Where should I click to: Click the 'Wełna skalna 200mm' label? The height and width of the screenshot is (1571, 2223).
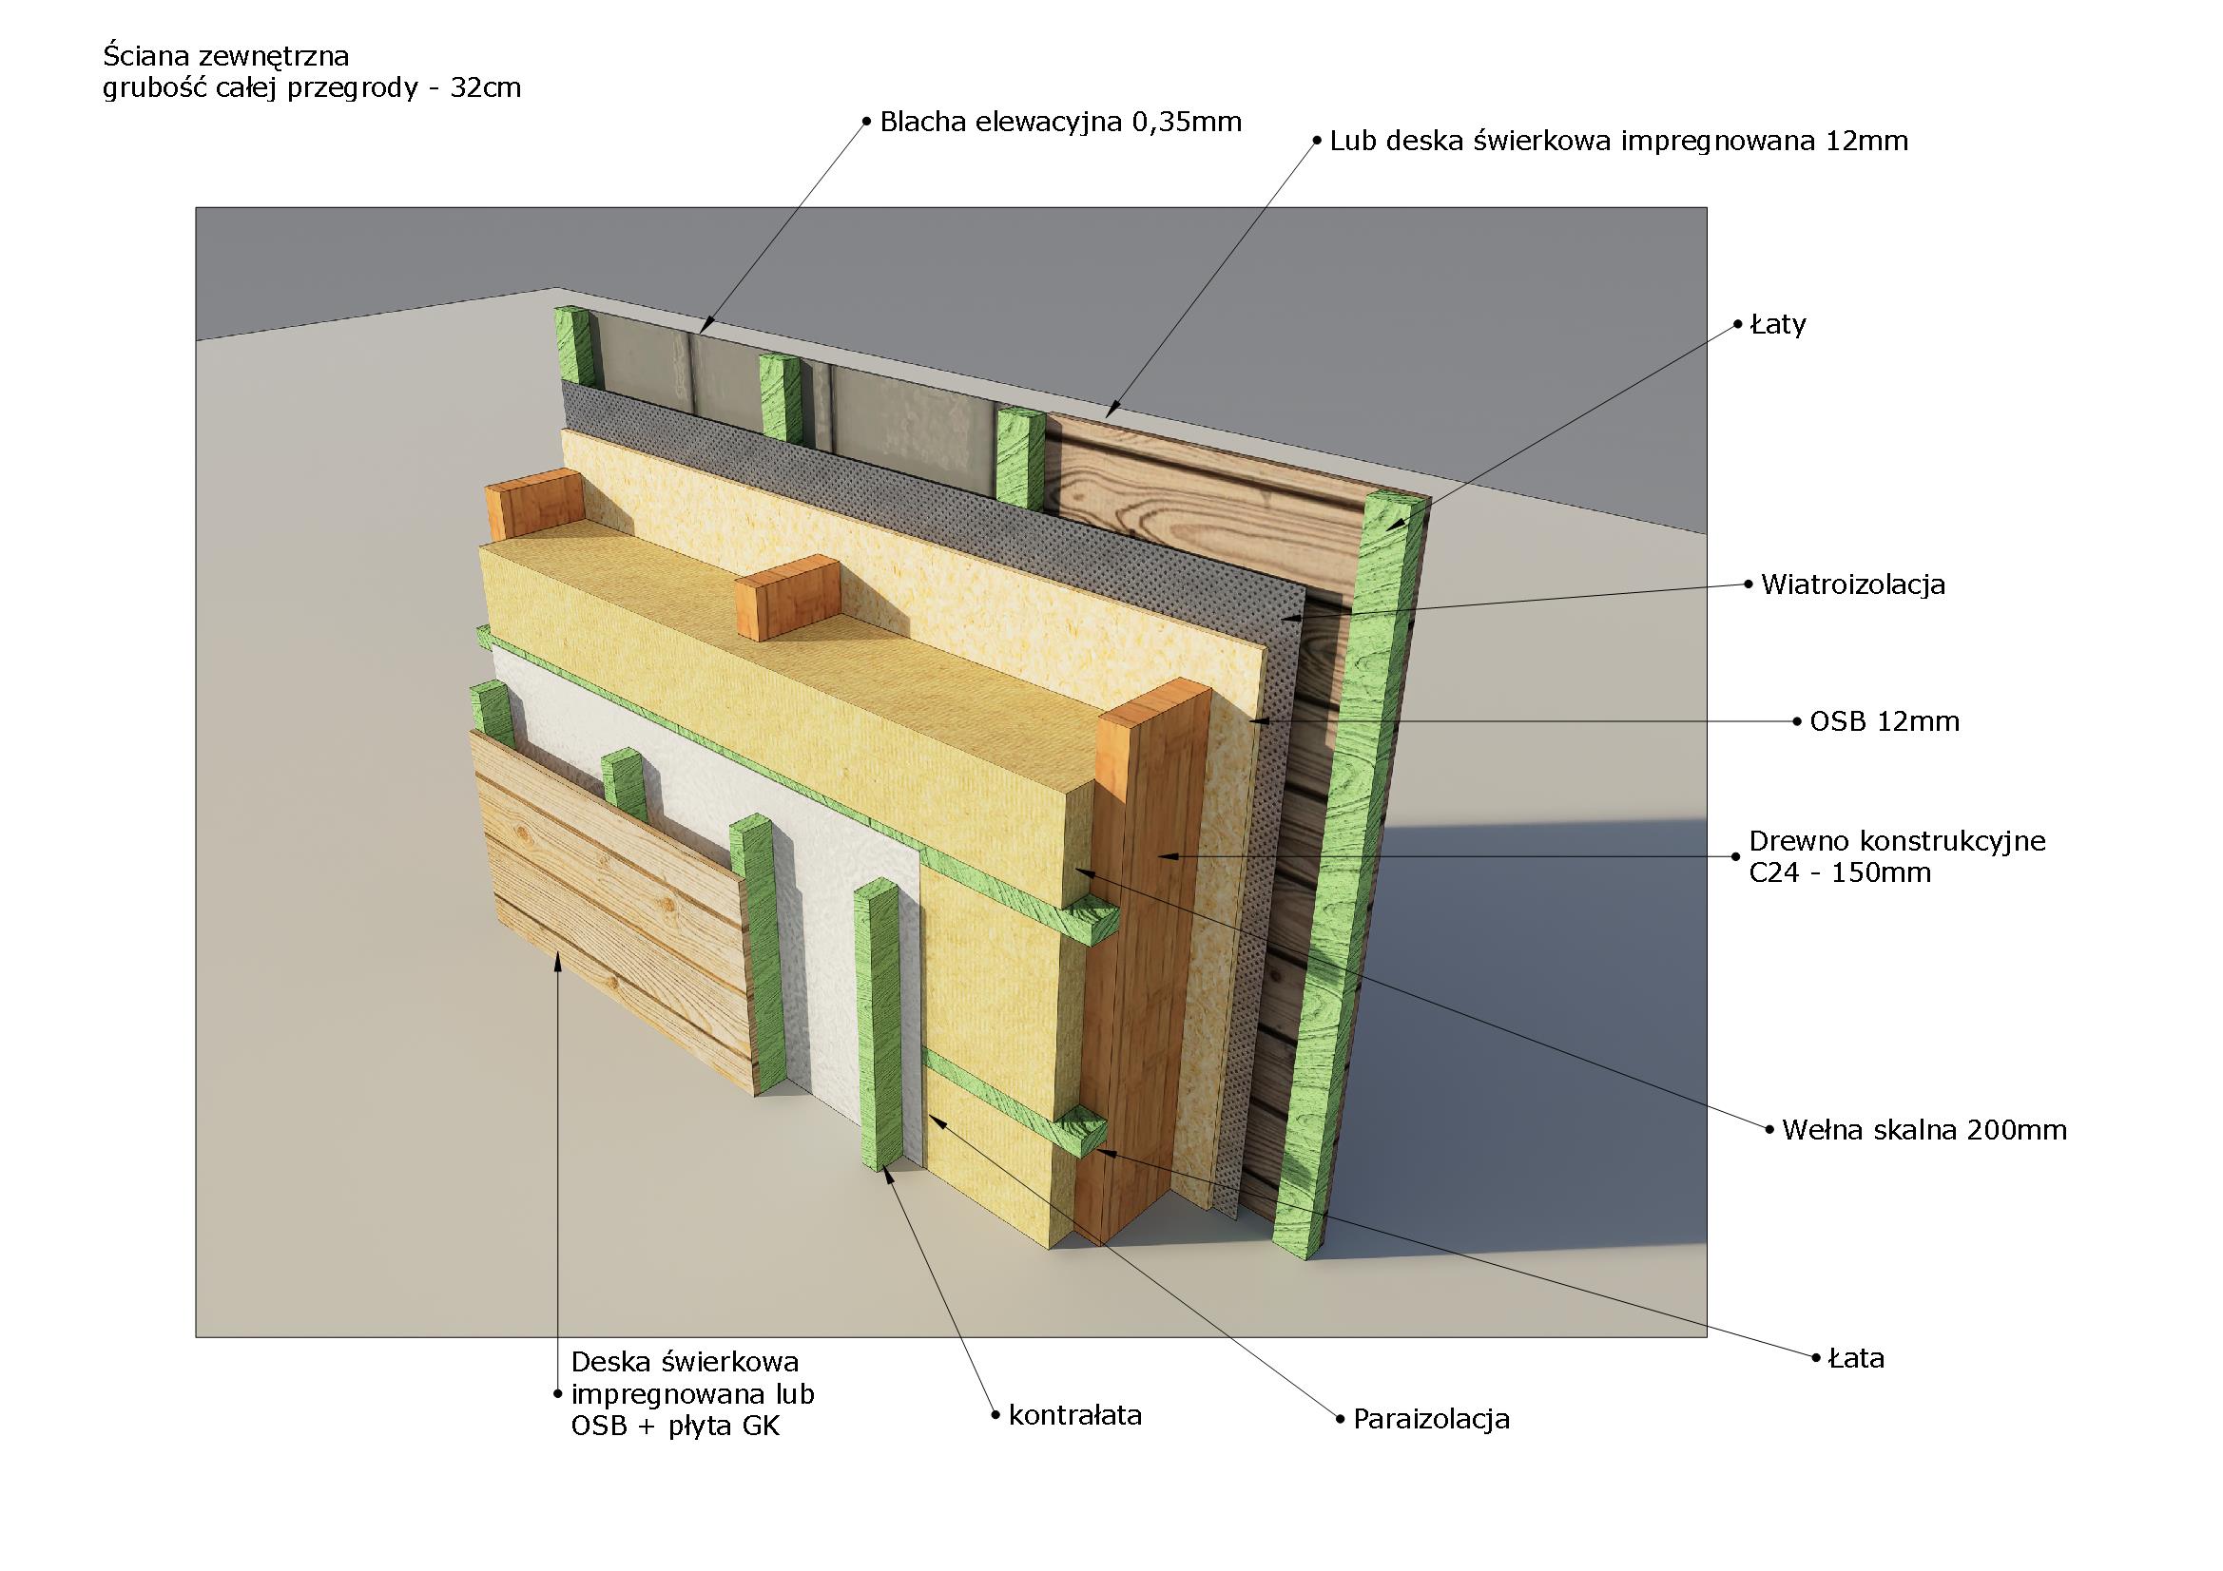pos(1923,1130)
